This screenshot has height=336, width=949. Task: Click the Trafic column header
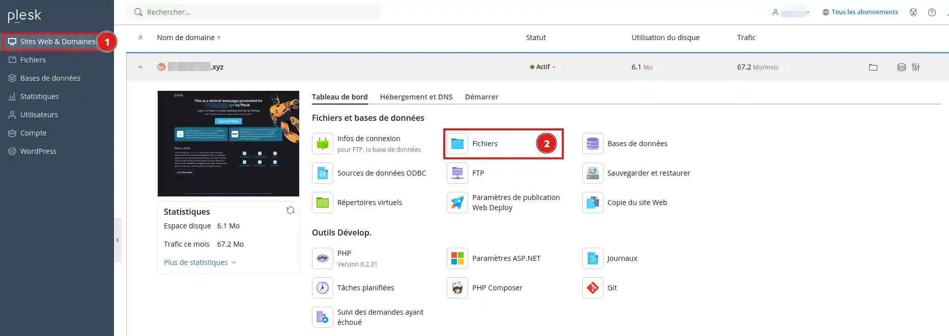(x=746, y=38)
